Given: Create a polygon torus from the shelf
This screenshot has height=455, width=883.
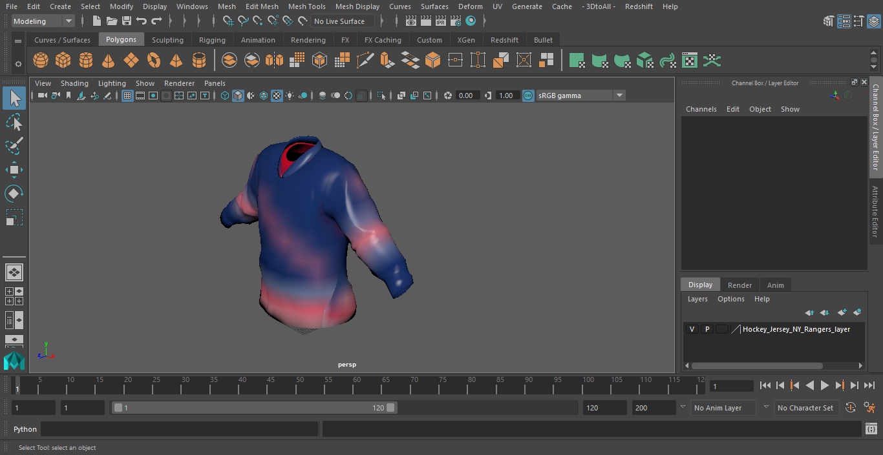Looking at the screenshot, I should pyautogui.click(x=154, y=61).
